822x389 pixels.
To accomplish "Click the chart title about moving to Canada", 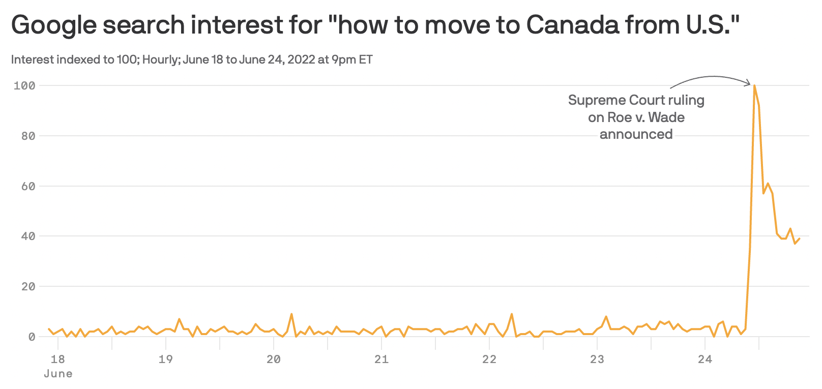I will pos(375,24).
